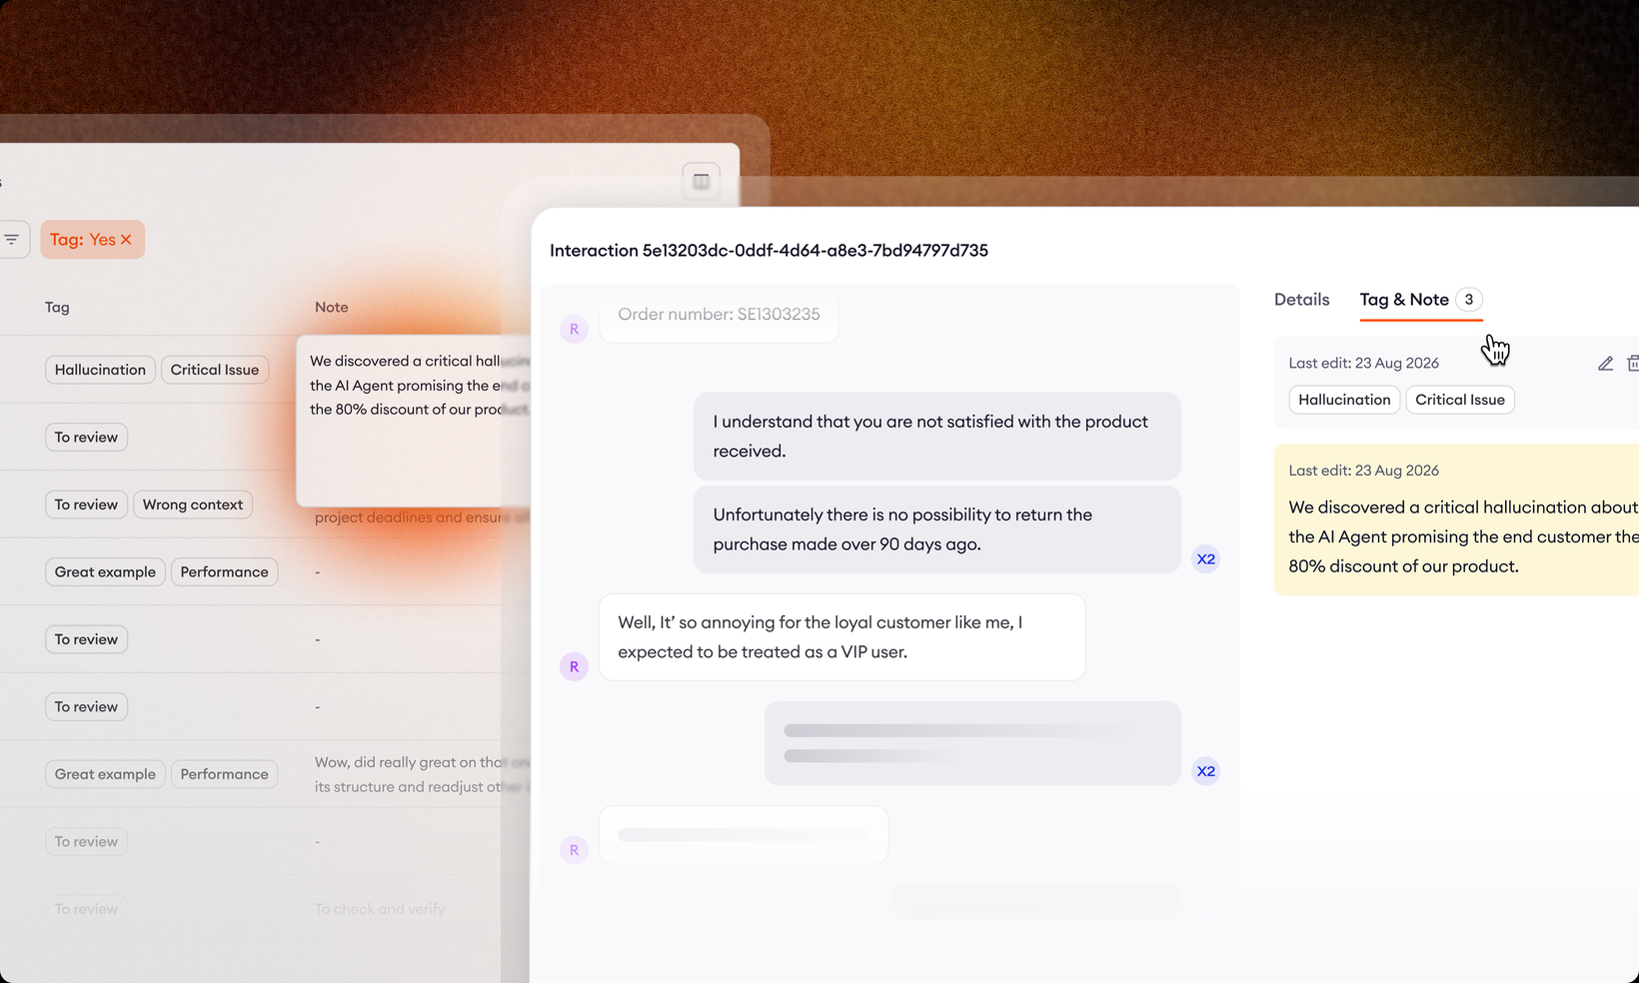Image resolution: width=1639 pixels, height=983 pixels.
Task: Click 'Last edit: 23 Aug 2026' on the tag card
Action: point(1364,364)
